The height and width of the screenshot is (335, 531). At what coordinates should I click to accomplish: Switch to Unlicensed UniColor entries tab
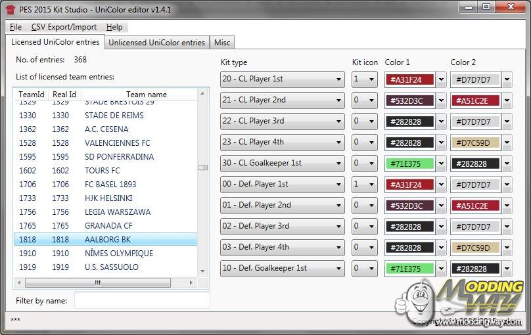coord(156,43)
